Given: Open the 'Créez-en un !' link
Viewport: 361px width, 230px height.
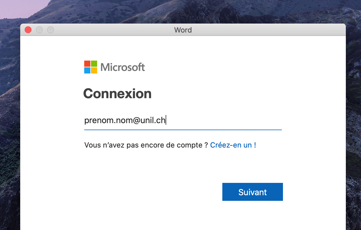Looking at the screenshot, I should click(233, 145).
